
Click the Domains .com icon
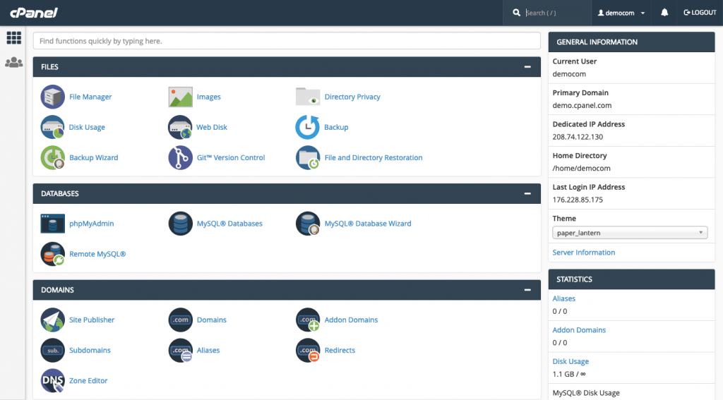click(x=180, y=320)
